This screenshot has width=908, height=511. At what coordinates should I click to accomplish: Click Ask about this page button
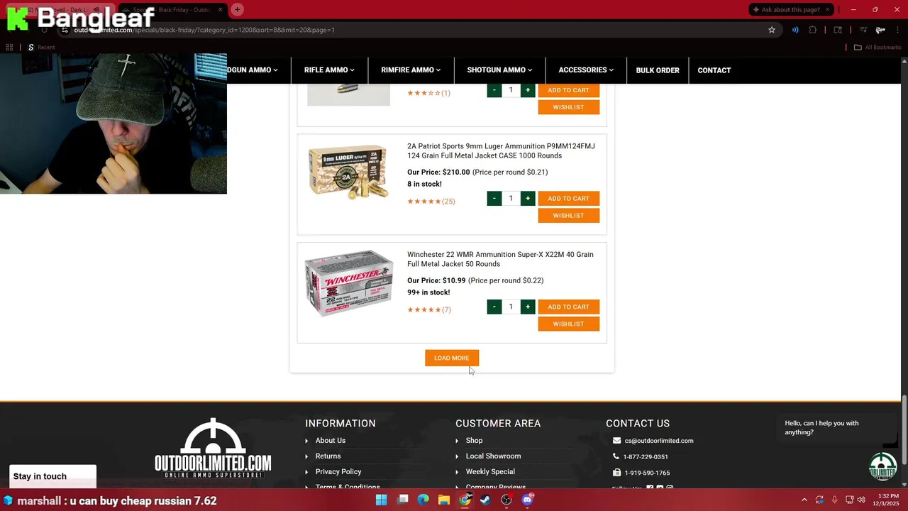(790, 9)
